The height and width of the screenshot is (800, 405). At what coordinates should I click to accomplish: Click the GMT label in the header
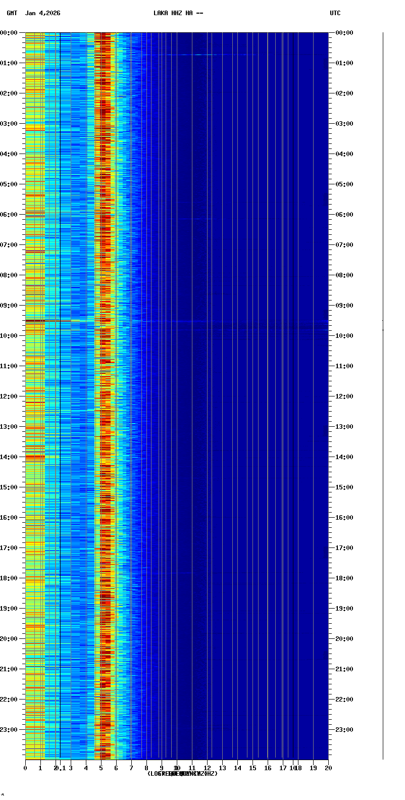point(12,13)
